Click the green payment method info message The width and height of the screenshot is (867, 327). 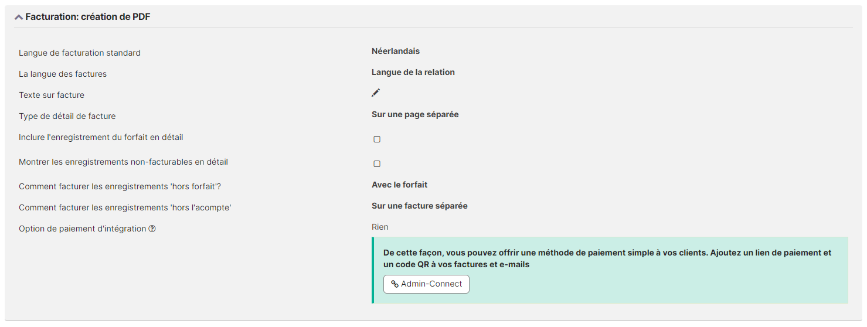tap(610, 270)
